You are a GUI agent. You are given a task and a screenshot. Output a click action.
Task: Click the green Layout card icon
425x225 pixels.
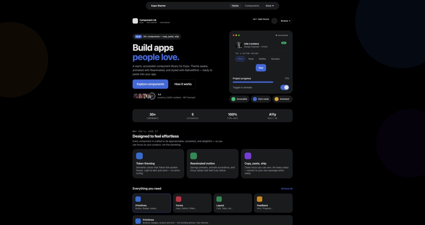coord(219,199)
